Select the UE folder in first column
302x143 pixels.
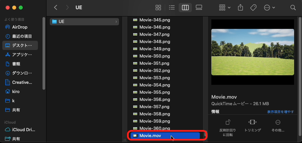pos(84,21)
